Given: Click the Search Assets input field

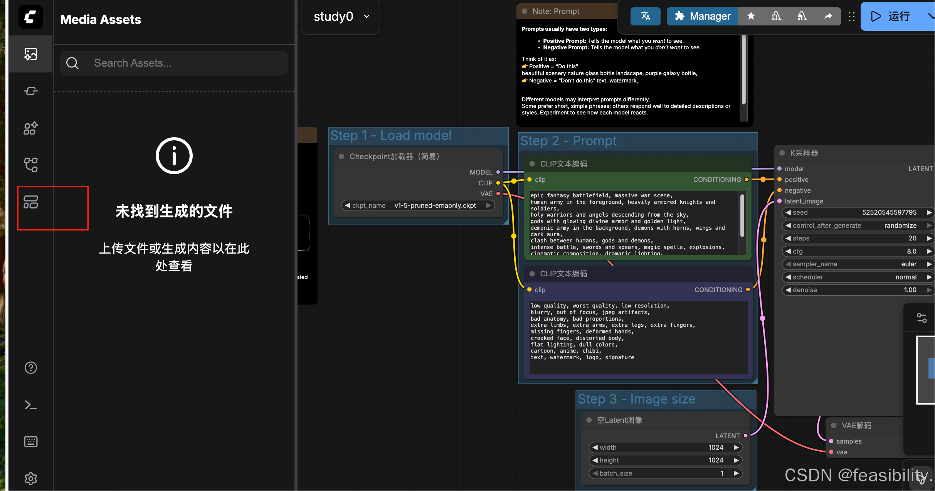Looking at the screenshot, I should tap(174, 63).
